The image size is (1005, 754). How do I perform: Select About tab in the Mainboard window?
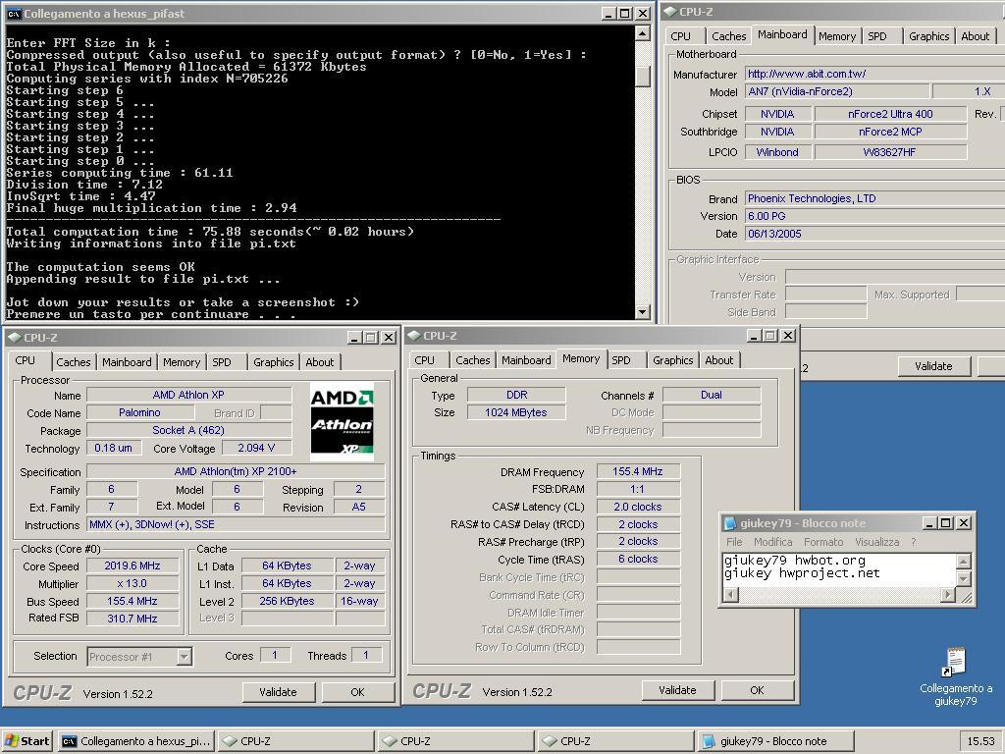point(975,36)
